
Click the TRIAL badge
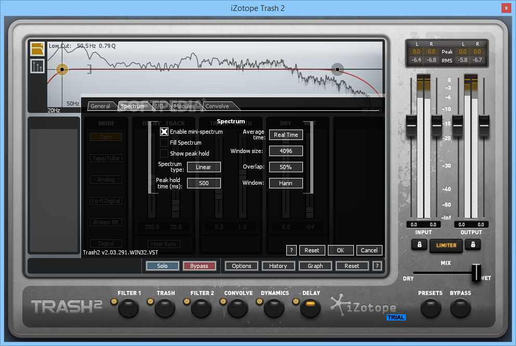click(396, 317)
